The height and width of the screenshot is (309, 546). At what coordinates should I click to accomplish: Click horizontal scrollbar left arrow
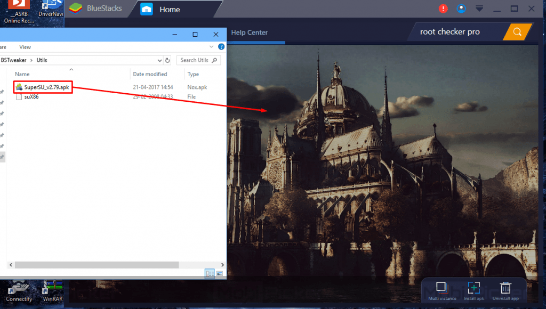click(11, 265)
